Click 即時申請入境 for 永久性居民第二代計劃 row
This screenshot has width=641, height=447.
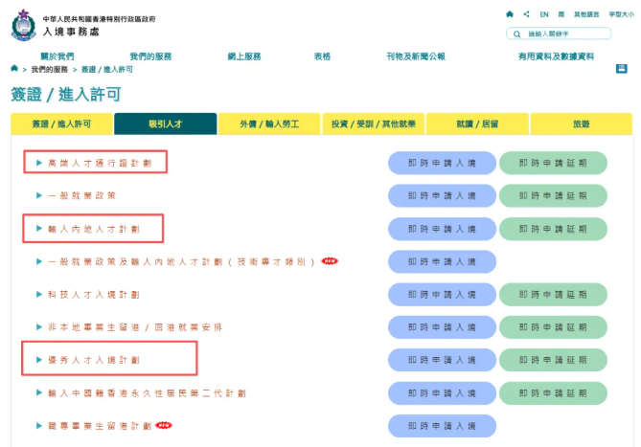[442, 393]
